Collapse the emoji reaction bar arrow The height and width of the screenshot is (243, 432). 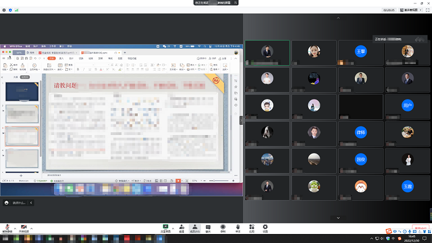point(31,202)
